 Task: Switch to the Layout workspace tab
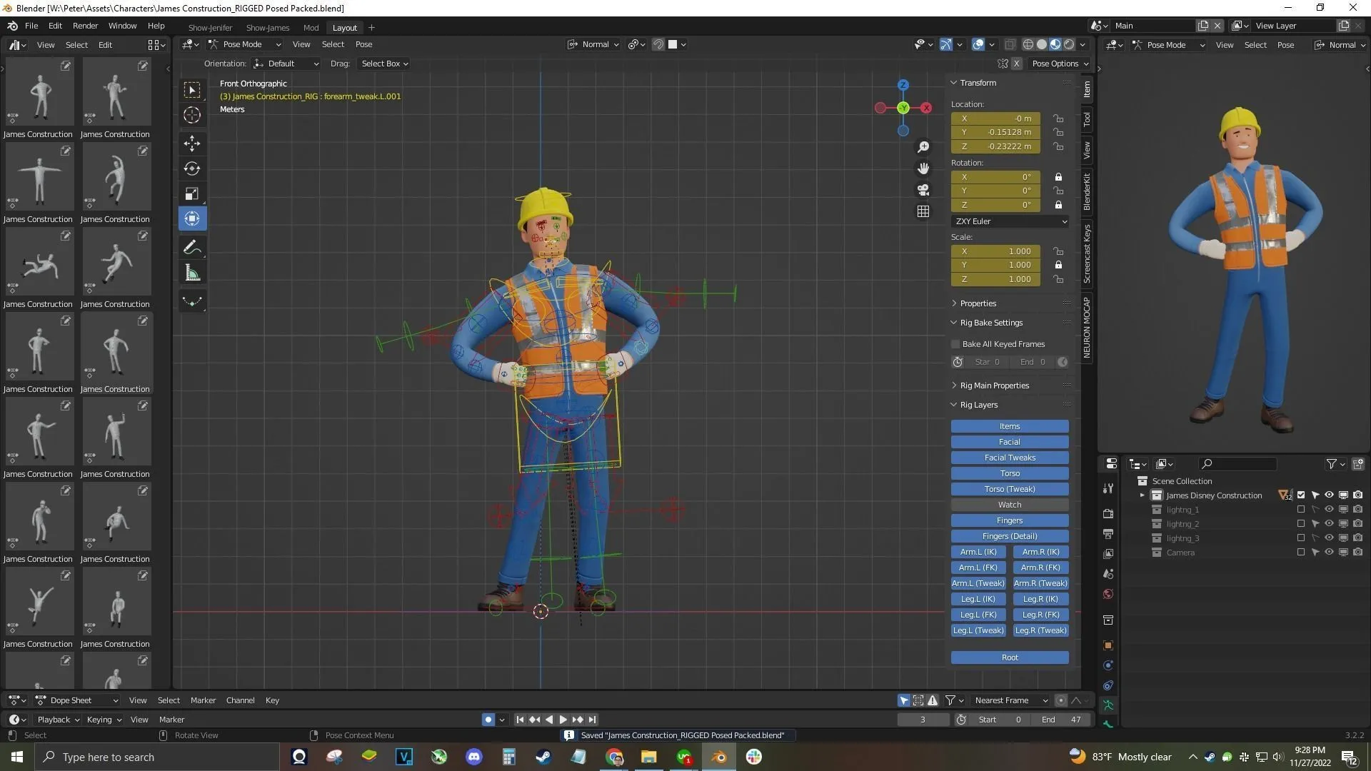(x=344, y=27)
